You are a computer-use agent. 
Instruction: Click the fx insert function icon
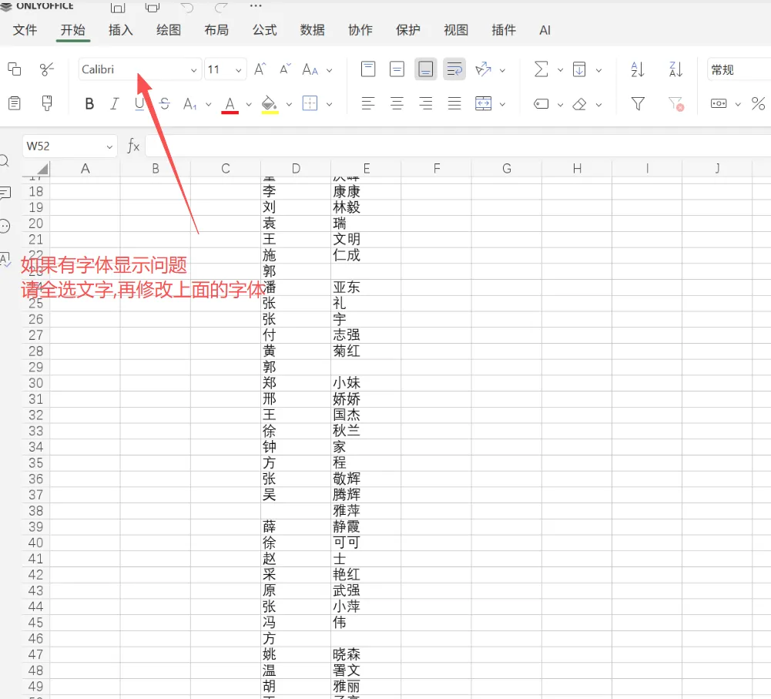pos(133,146)
